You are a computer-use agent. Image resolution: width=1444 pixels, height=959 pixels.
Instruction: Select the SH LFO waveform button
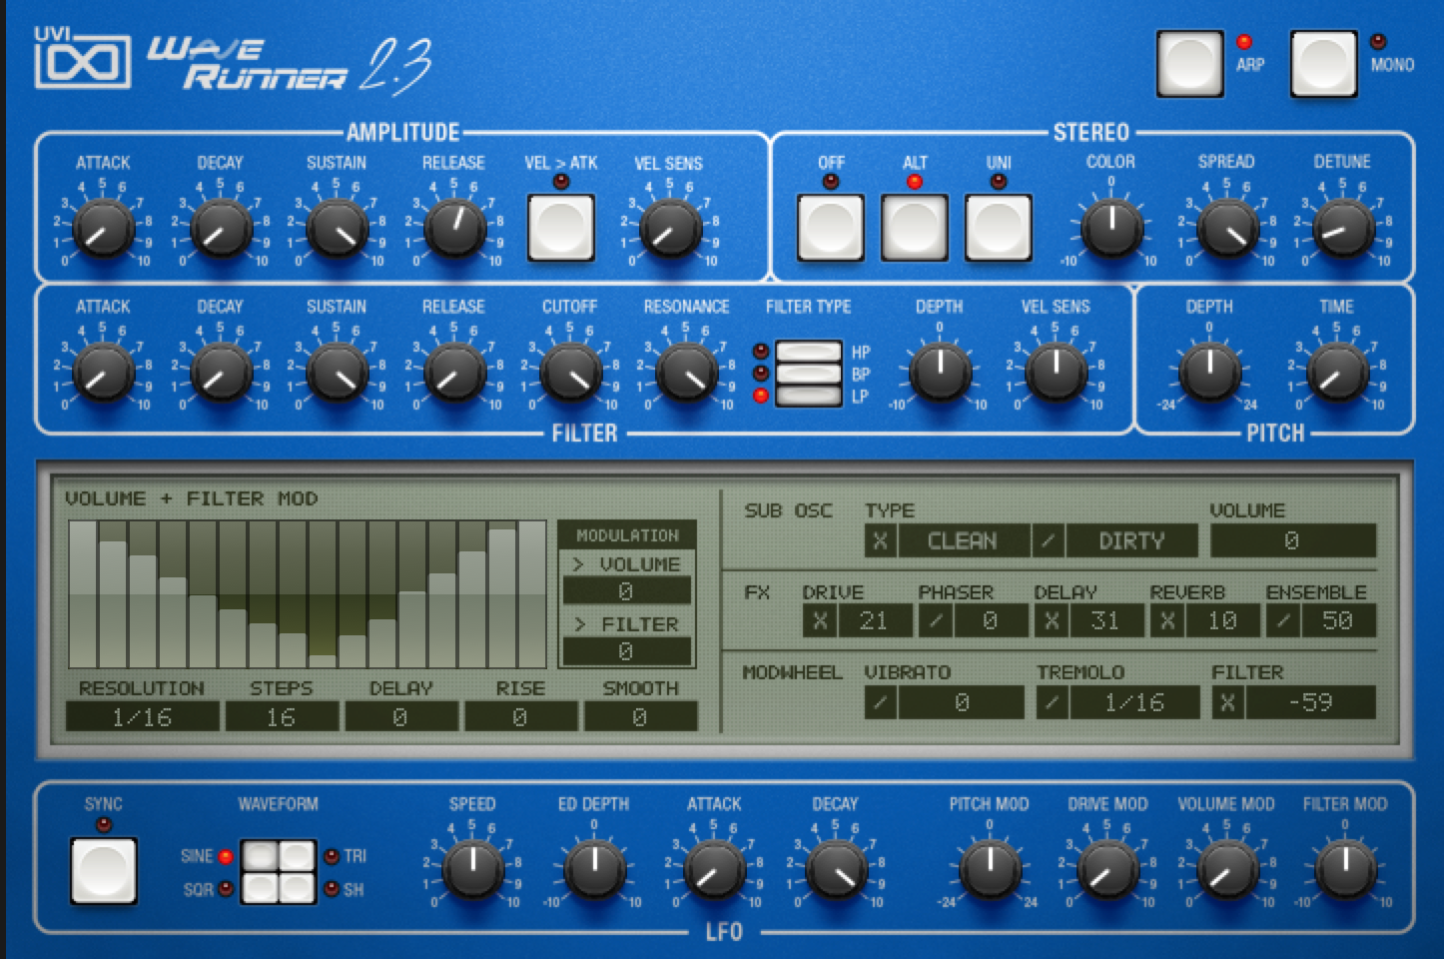[297, 887]
